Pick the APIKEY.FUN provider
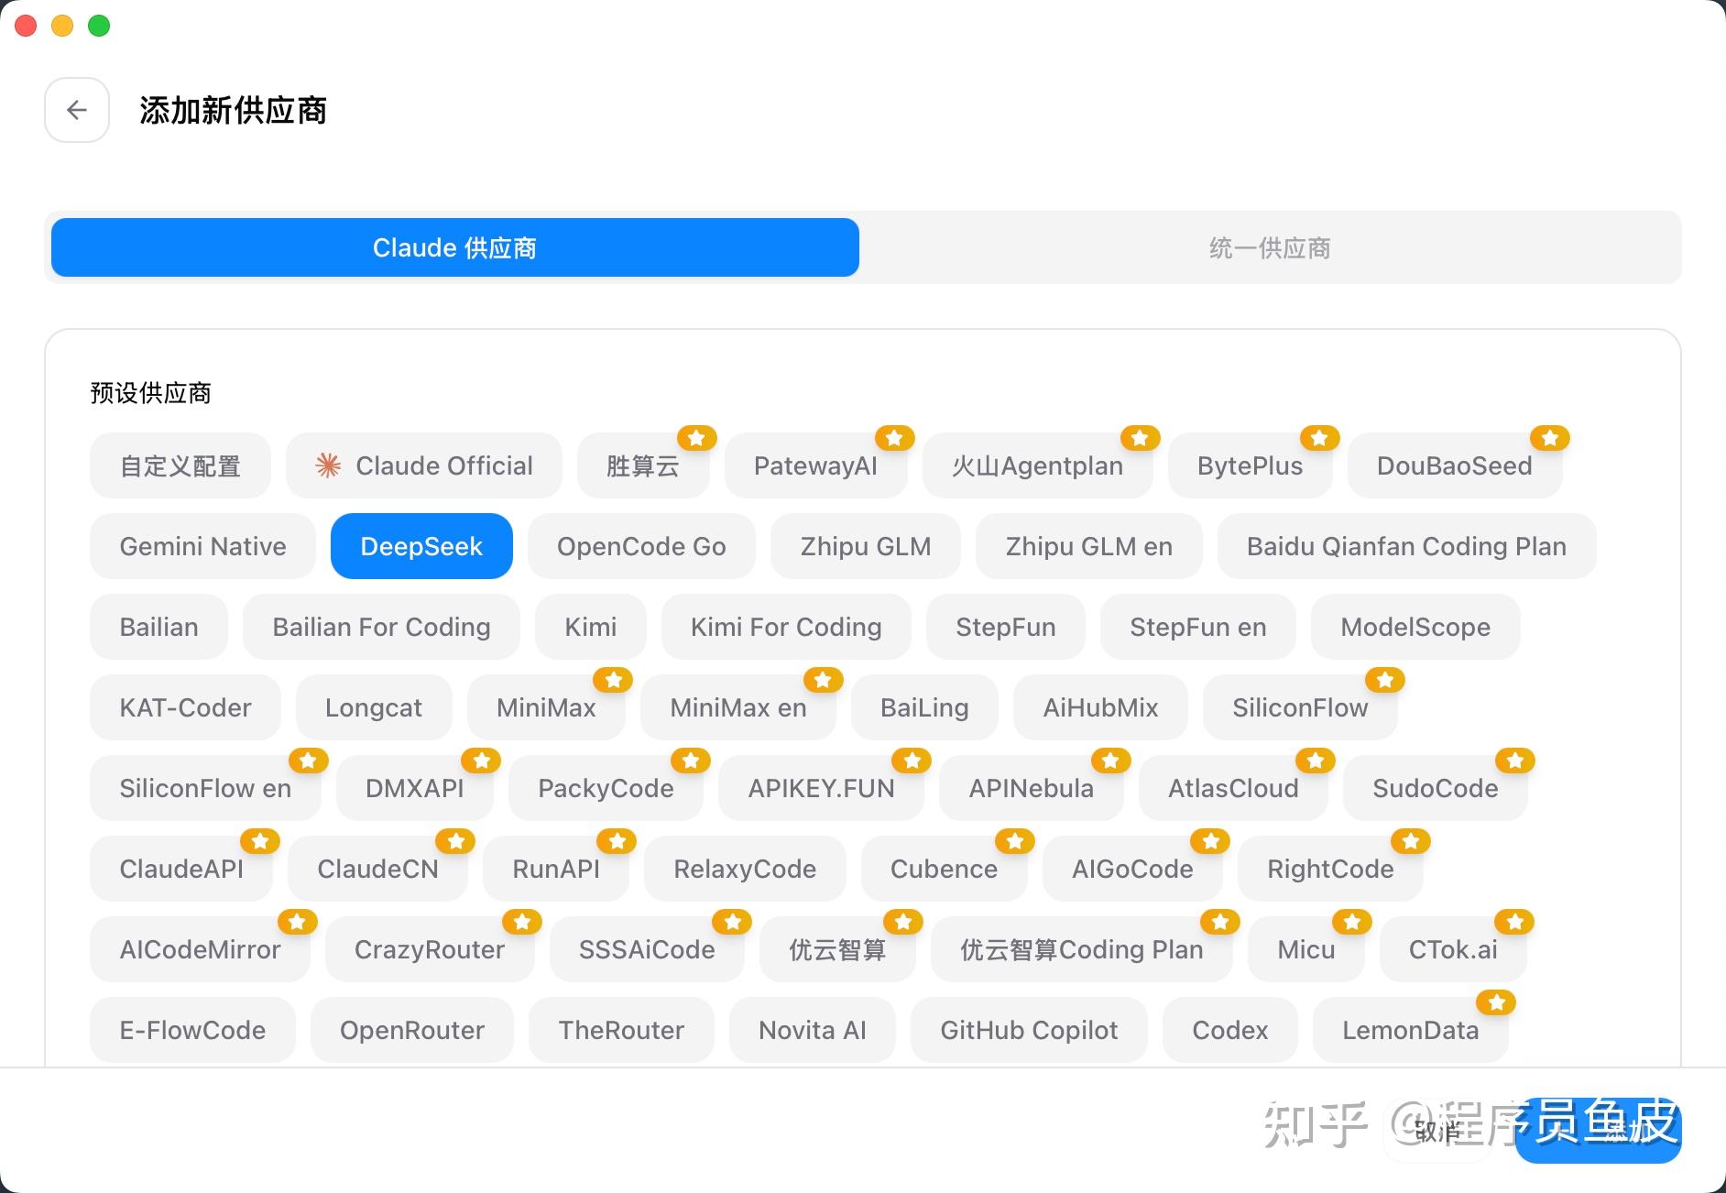The width and height of the screenshot is (1726, 1193). tap(821, 788)
